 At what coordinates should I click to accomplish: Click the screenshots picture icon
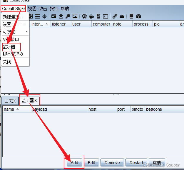click(75, 16)
